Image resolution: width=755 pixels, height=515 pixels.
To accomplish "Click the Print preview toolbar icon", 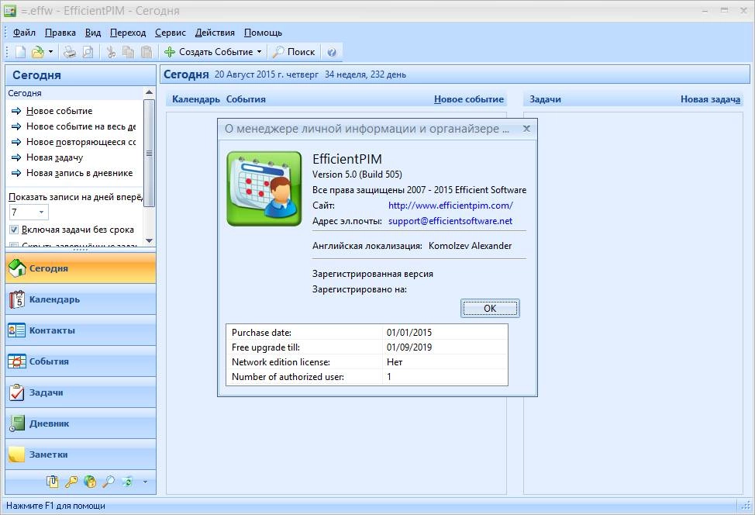I will tap(88, 51).
